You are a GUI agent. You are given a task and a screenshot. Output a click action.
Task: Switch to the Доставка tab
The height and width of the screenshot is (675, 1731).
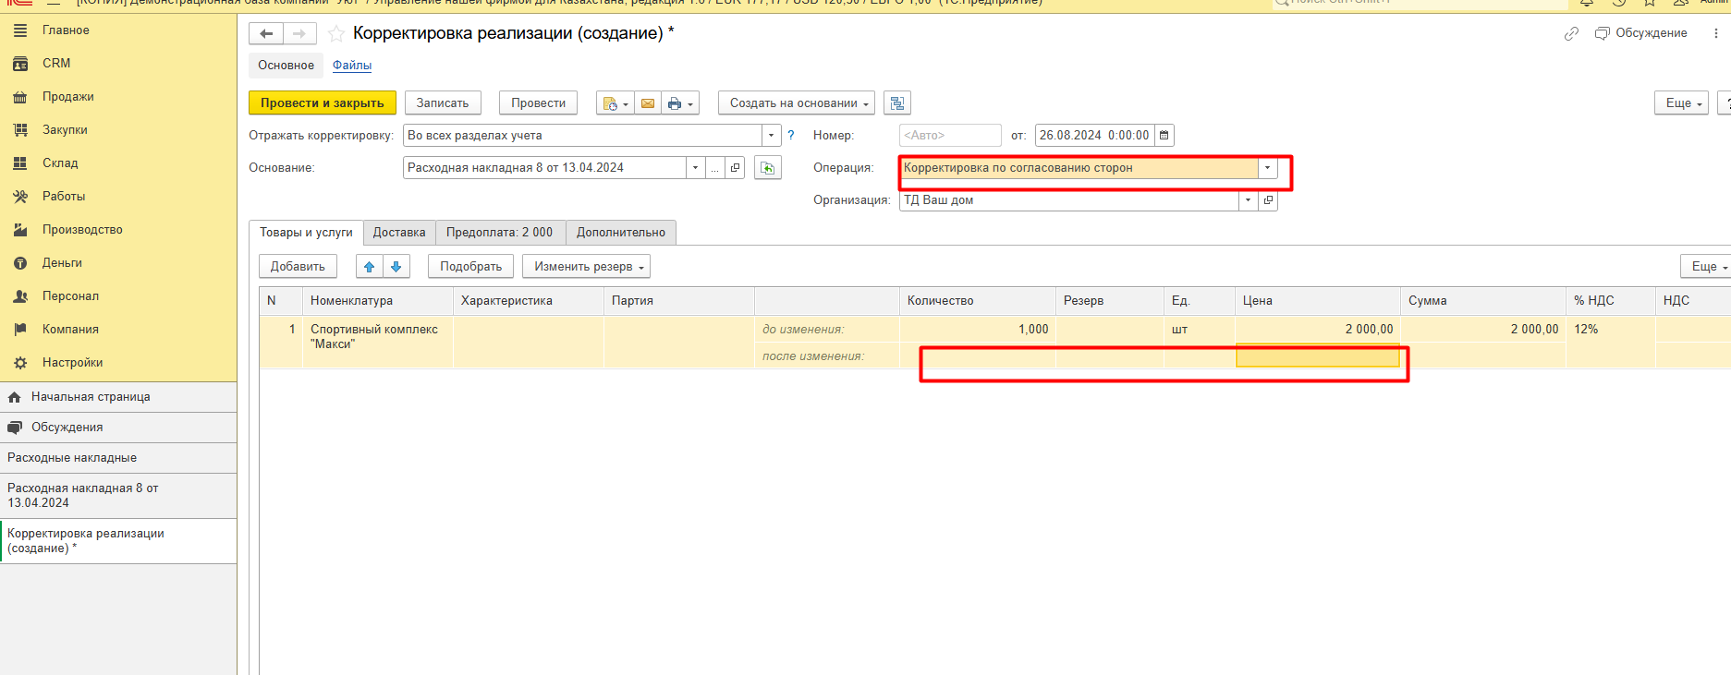click(x=399, y=233)
